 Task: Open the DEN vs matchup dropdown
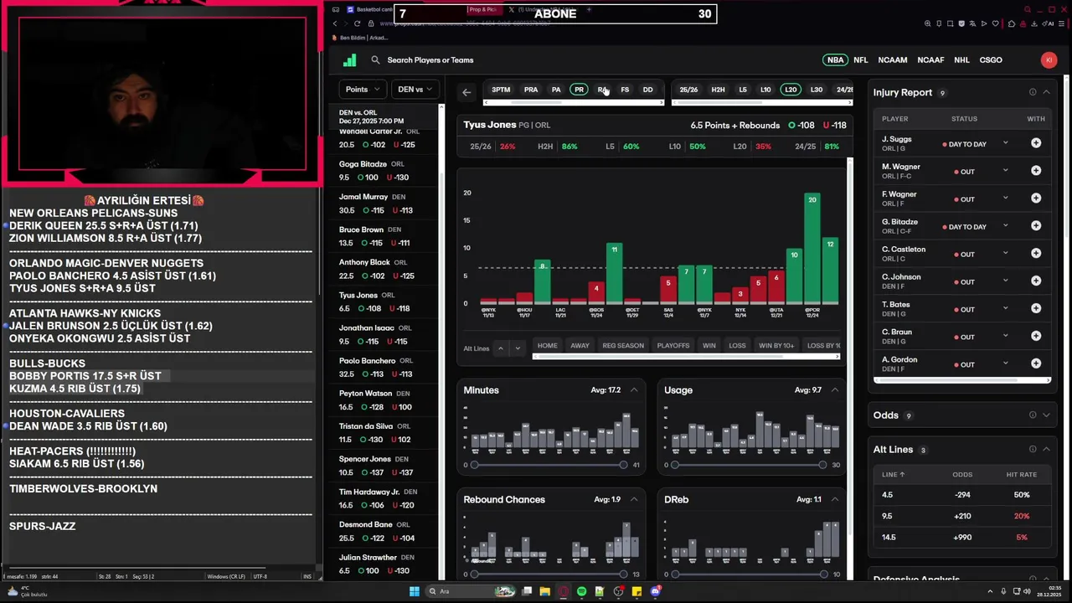[415, 90]
